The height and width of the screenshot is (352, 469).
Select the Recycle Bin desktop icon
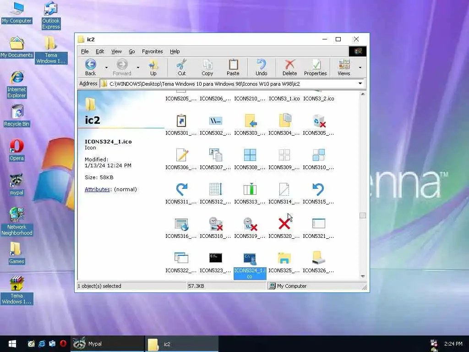pos(17,116)
